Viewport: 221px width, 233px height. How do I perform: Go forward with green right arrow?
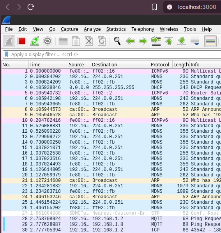[143, 41]
